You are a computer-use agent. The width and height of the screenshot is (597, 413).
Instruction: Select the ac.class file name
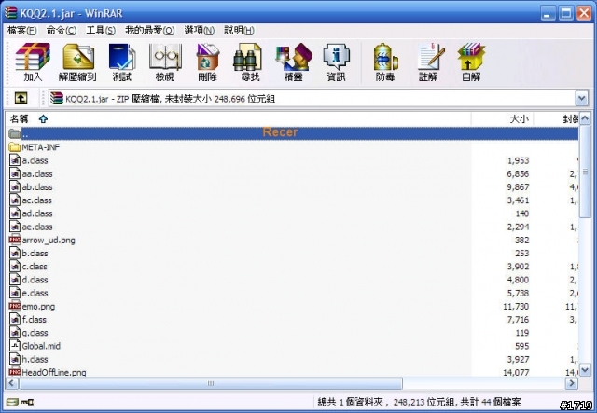[37, 200]
